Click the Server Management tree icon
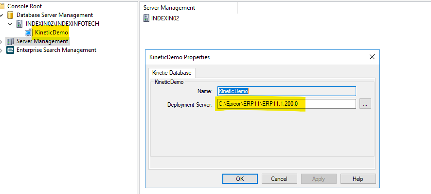This screenshot has height=194, width=431. [10, 41]
